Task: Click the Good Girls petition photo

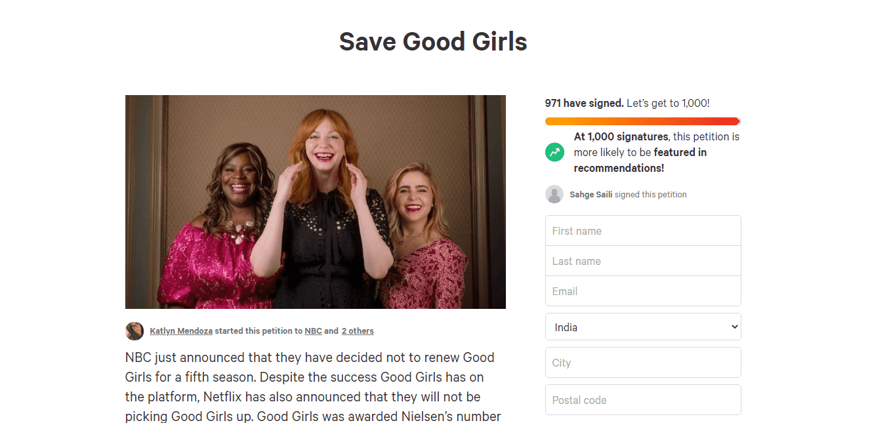Action: (x=315, y=202)
